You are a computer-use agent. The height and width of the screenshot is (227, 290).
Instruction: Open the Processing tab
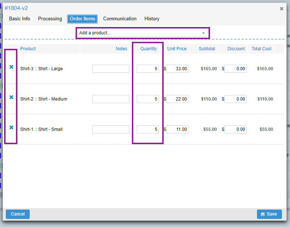point(50,19)
